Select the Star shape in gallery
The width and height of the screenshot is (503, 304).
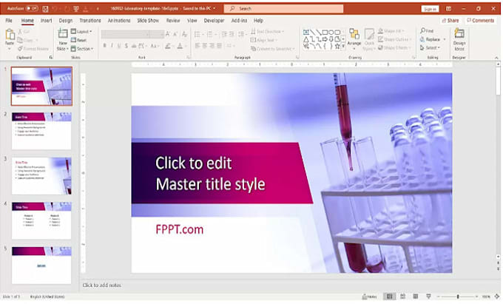click(337, 47)
